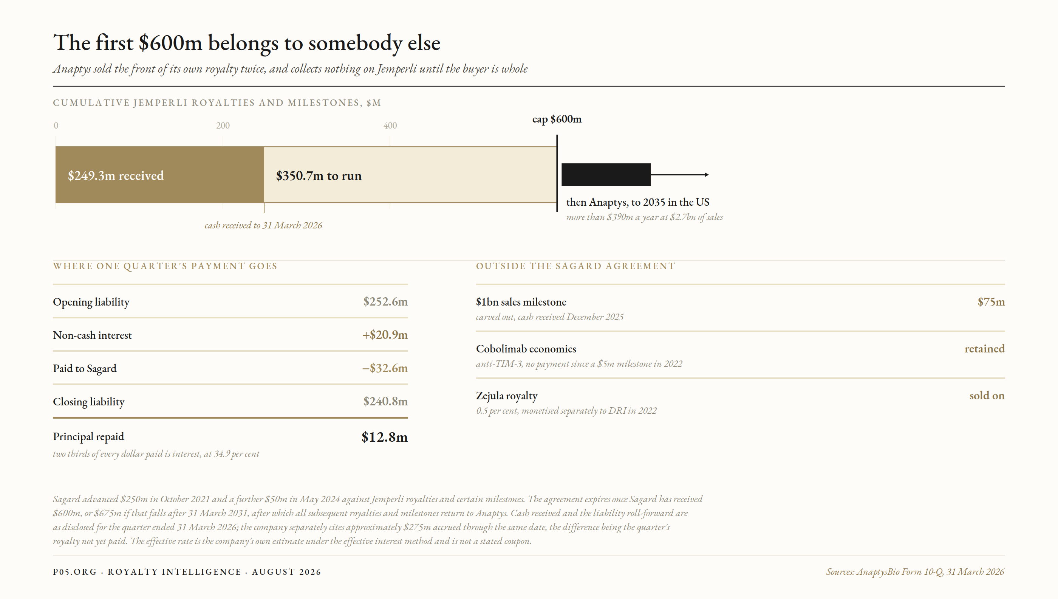
Task: Click the 'Outside the Sagard agreement' heading
Action: (575, 266)
